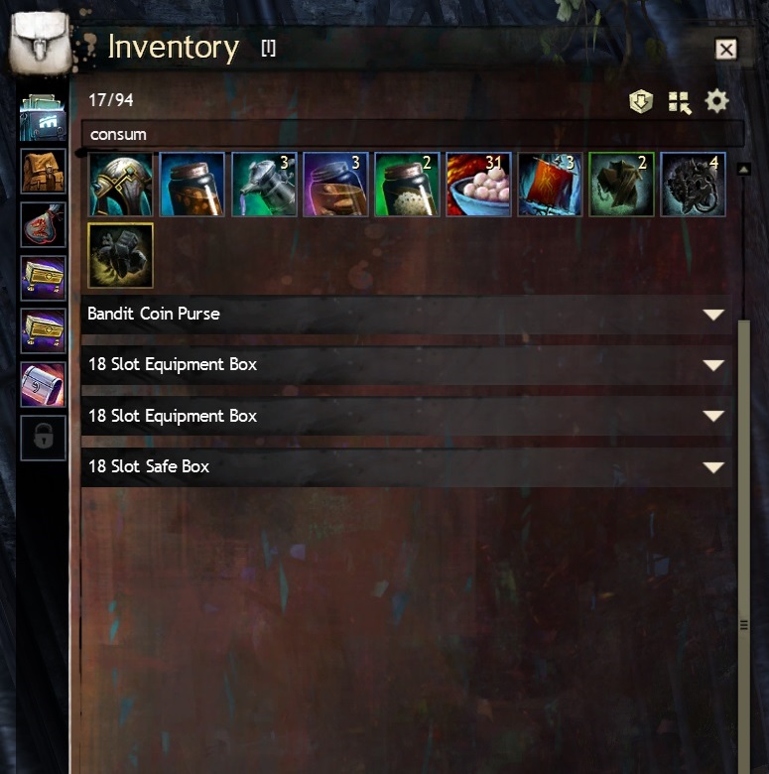Select the helmet skin item
Screen dimensions: 769x774
120,185
